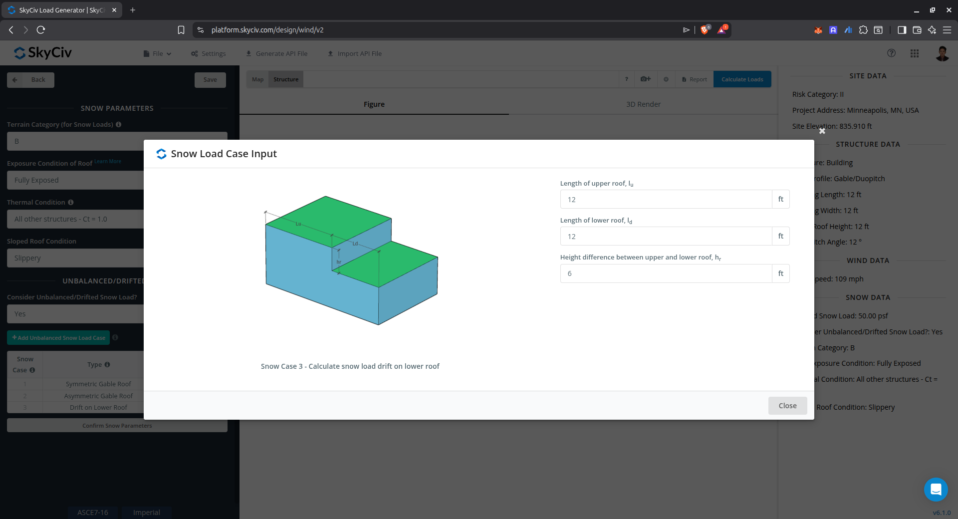Click the Calculate Loads button
Screen dimensions: 958x519
(x=742, y=79)
